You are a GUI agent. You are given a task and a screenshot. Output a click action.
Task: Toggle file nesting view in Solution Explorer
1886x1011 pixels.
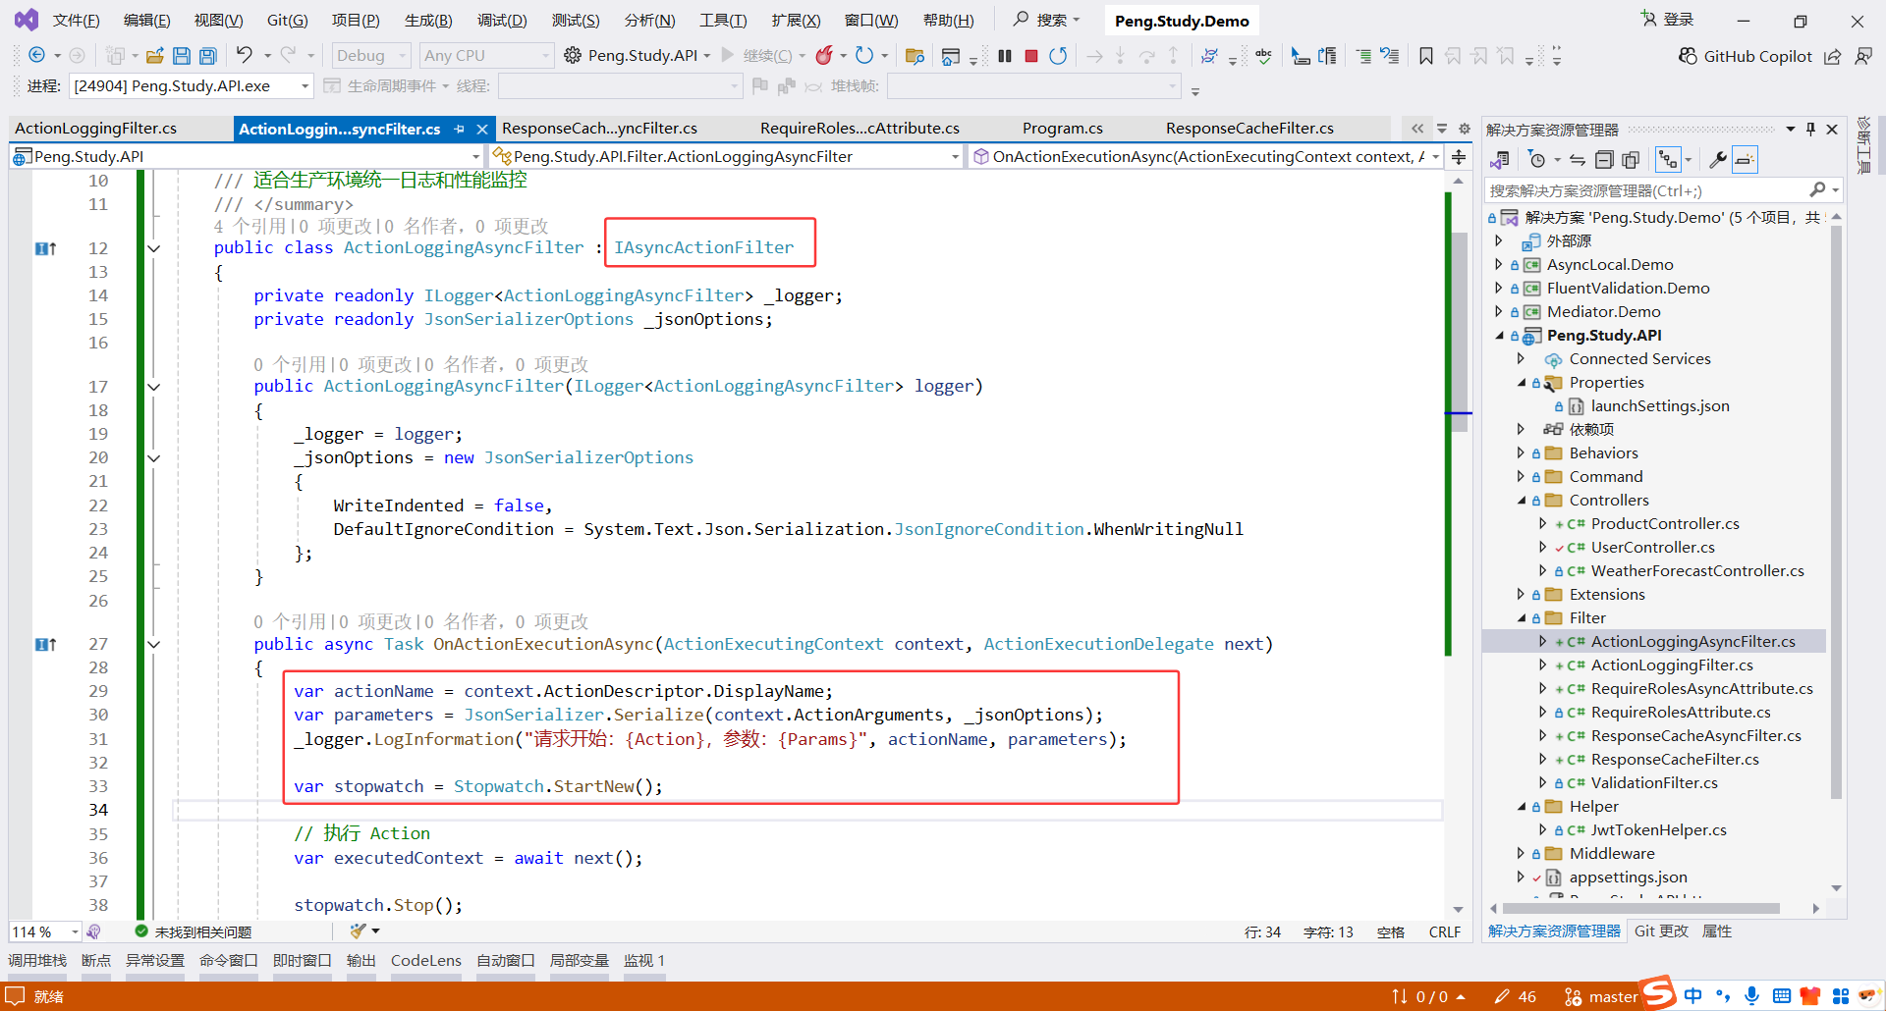1668,159
